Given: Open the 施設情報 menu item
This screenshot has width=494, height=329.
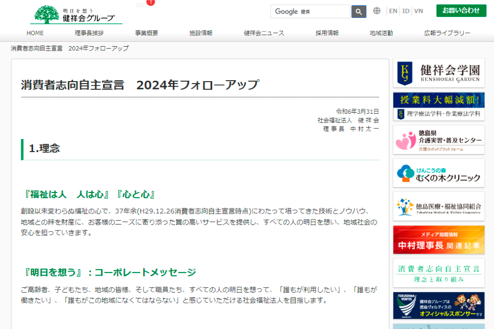Looking at the screenshot, I should 201,33.
